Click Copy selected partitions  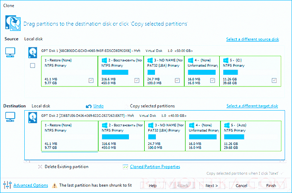[152, 106]
